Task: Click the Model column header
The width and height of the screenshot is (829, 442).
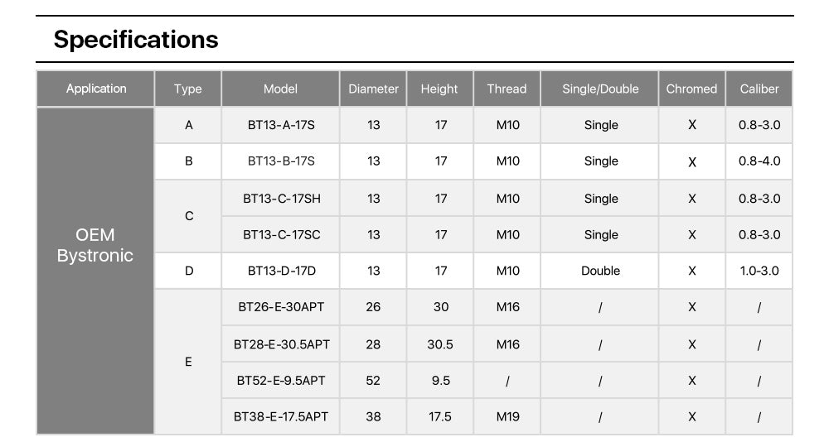Action: point(280,89)
